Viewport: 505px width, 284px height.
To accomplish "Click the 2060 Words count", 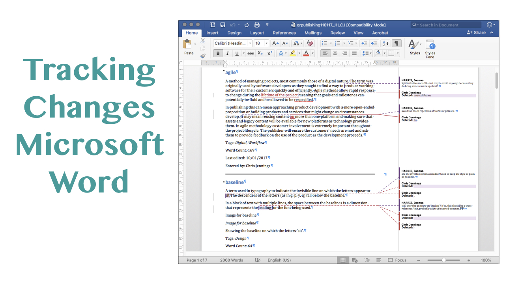I will pos(232,260).
